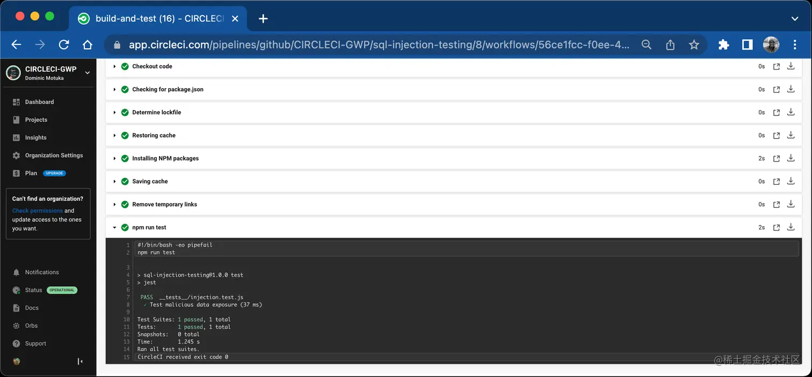The height and width of the screenshot is (377, 812).
Task: Select Projects in the sidebar
Action: [35, 119]
